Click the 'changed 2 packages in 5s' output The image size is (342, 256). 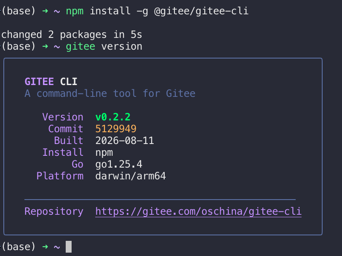[72, 35]
